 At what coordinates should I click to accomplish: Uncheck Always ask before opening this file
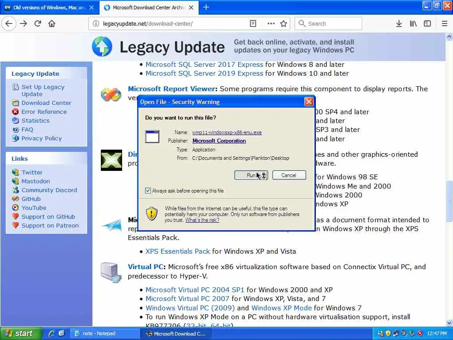(148, 191)
